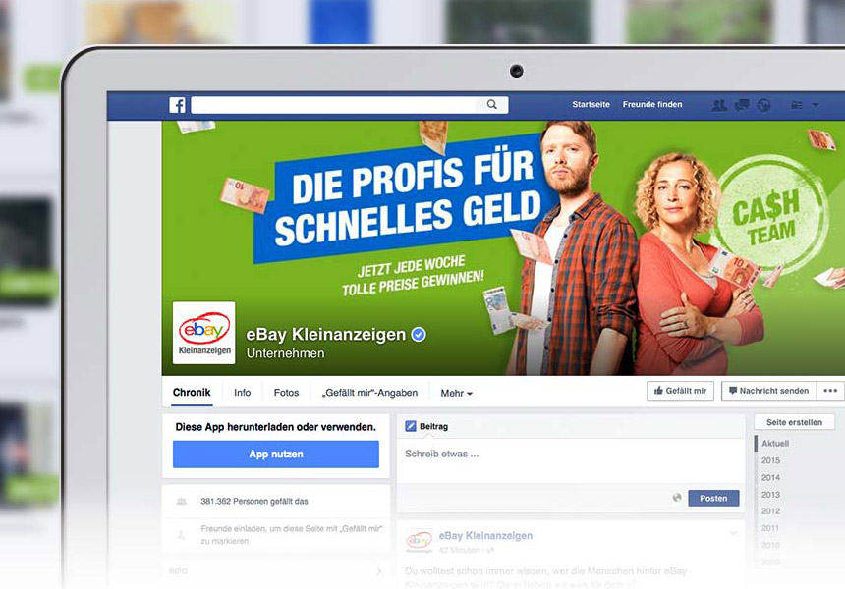The image size is (845, 589).
Task: Click the Facebook logo icon
Action: pos(177,105)
